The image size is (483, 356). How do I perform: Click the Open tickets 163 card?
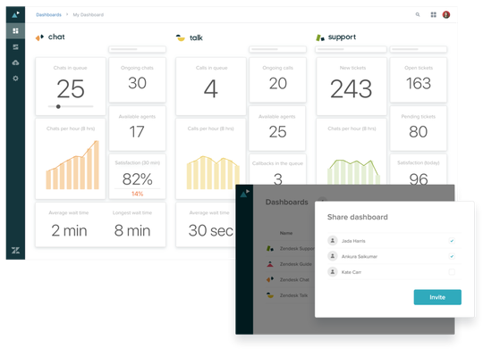[419, 80]
